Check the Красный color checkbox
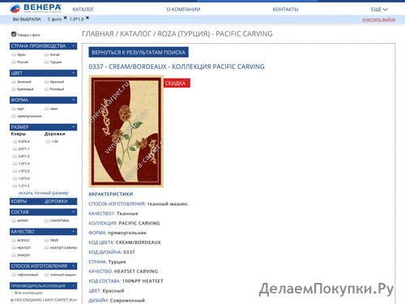Viewport: 405px width, 304px height. (46, 82)
